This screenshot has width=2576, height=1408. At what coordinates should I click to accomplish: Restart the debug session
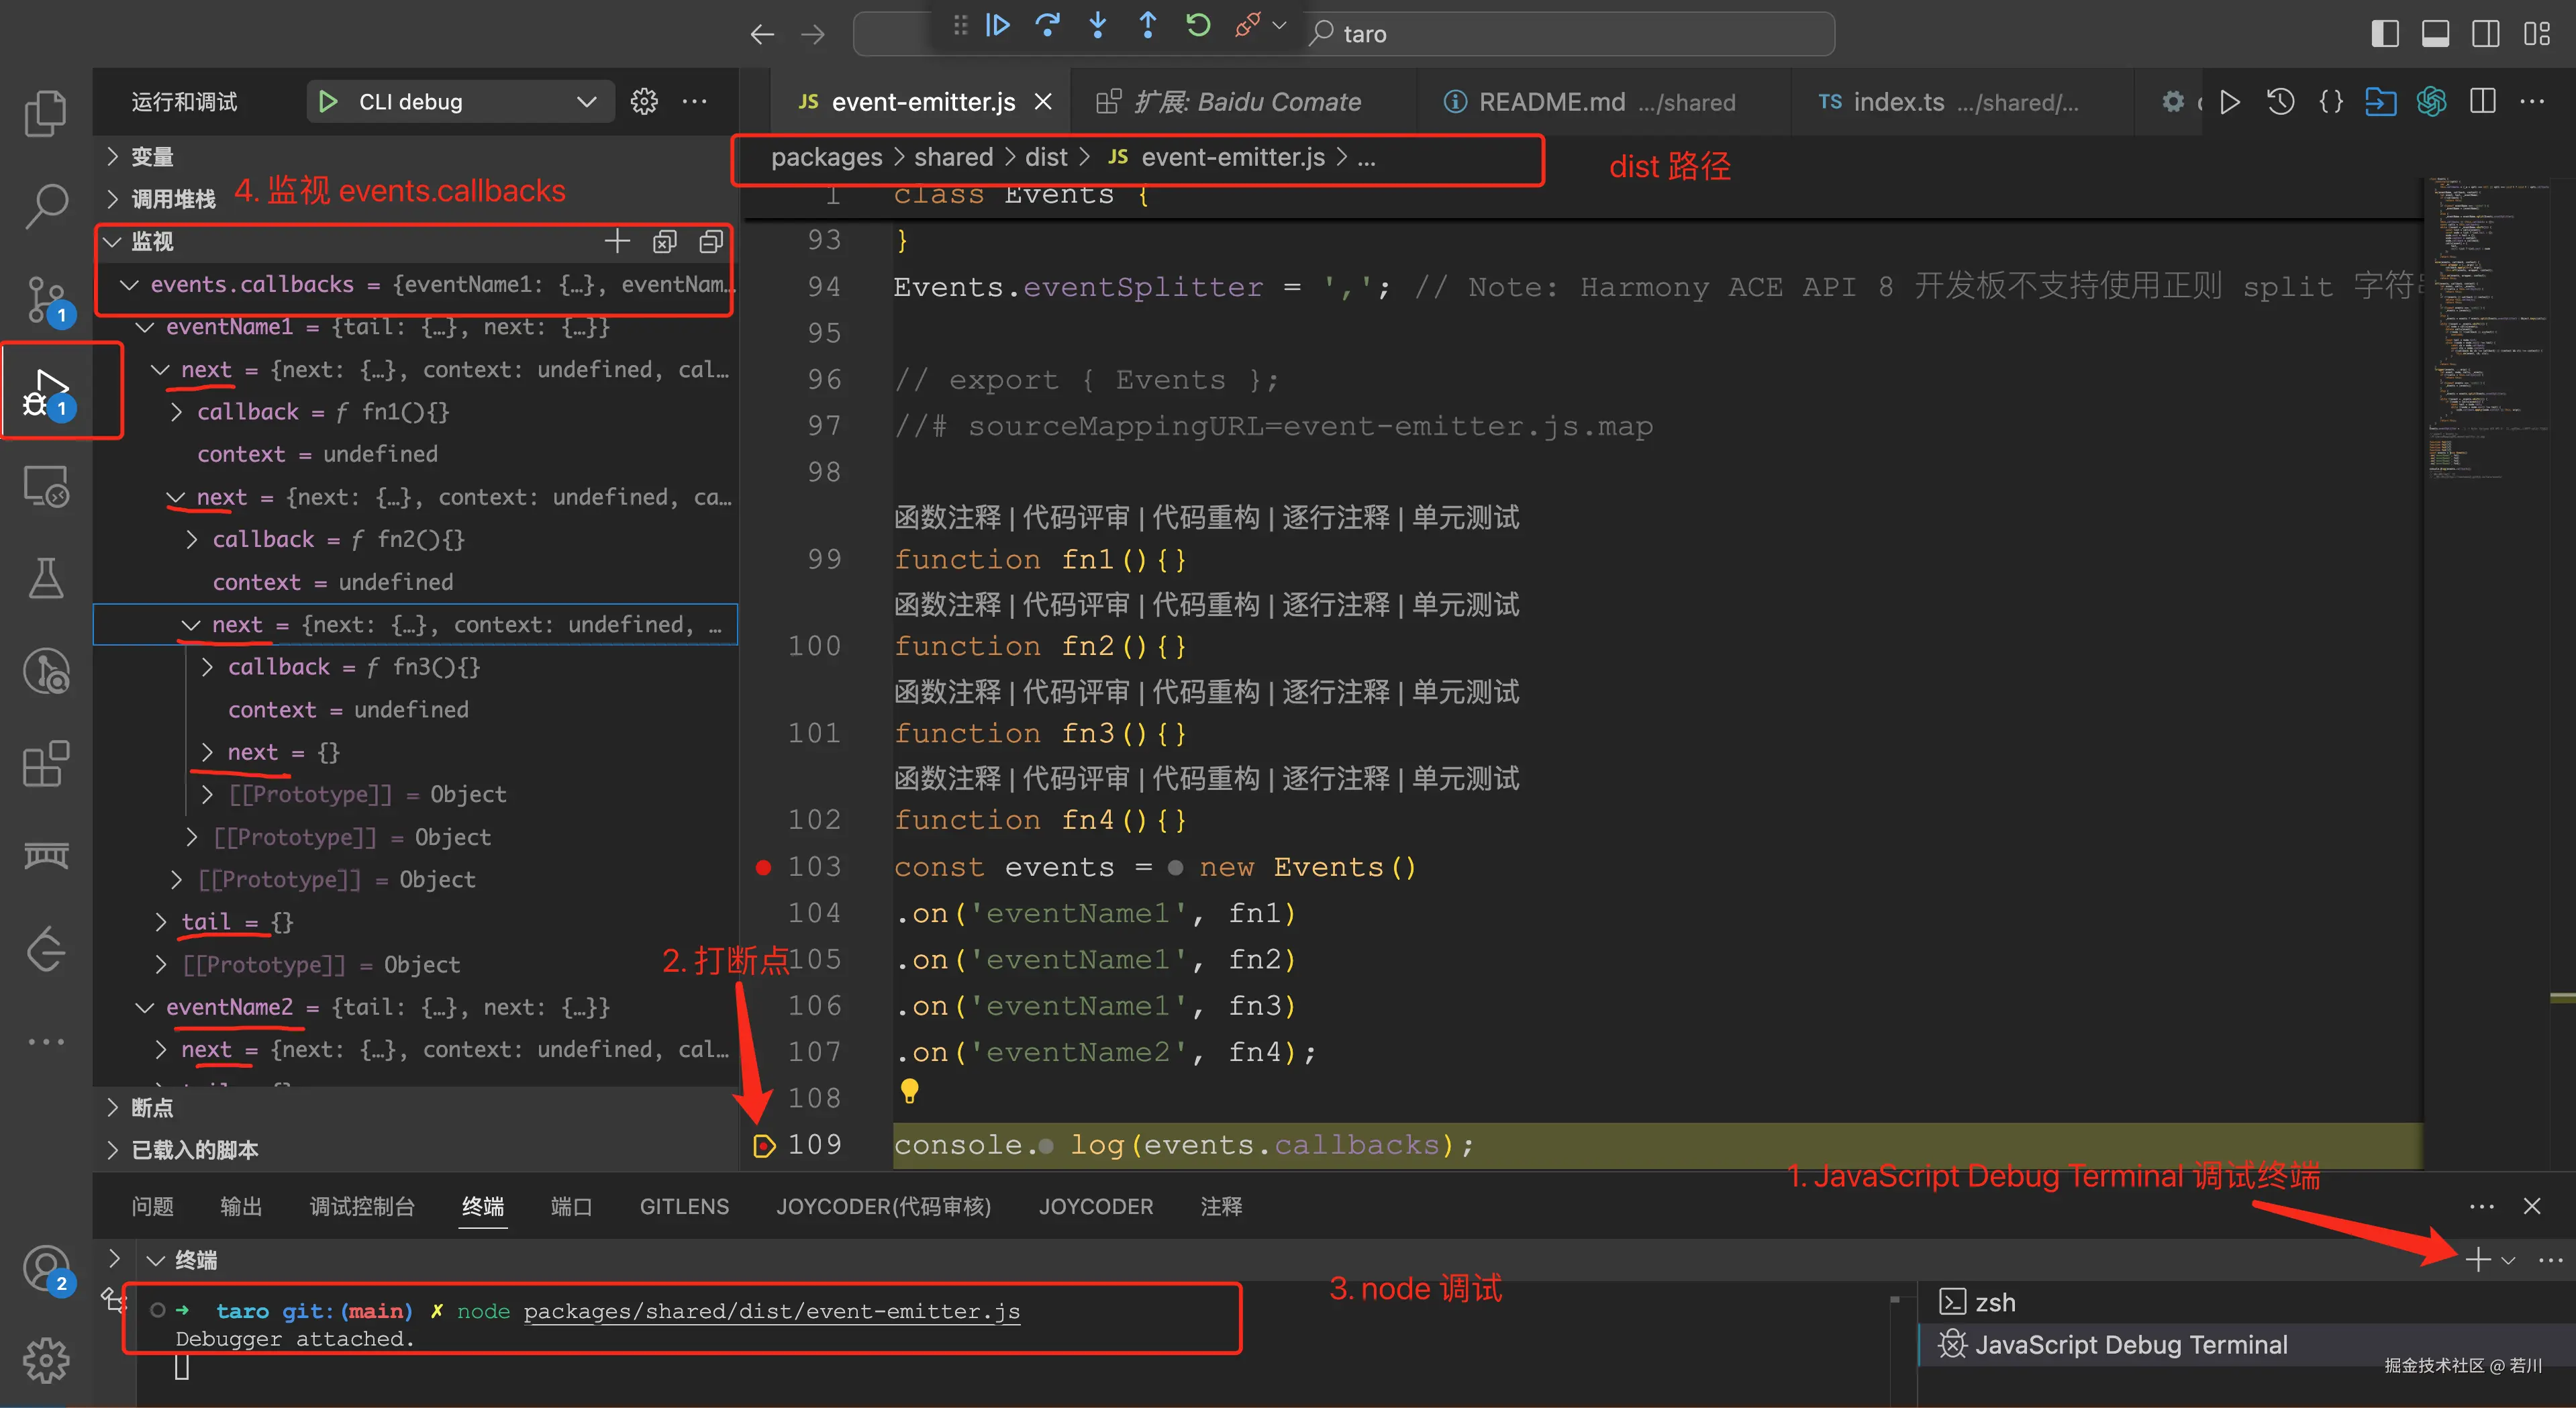(x=1197, y=26)
